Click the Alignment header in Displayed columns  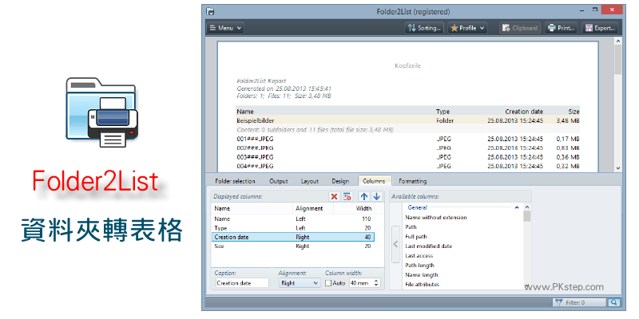tap(313, 208)
